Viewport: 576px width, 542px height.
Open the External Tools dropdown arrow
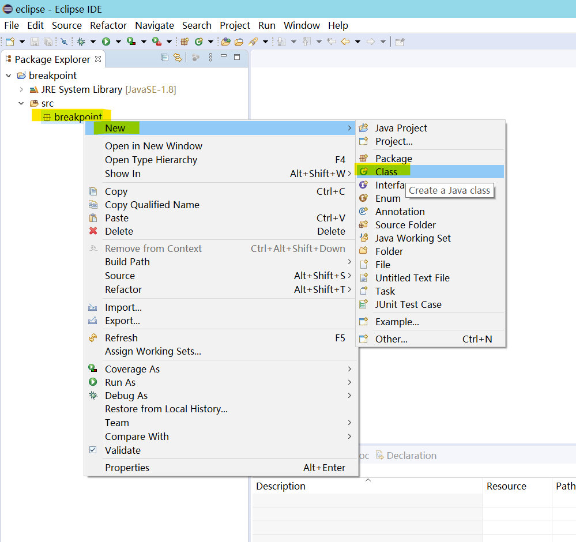pos(169,42)
